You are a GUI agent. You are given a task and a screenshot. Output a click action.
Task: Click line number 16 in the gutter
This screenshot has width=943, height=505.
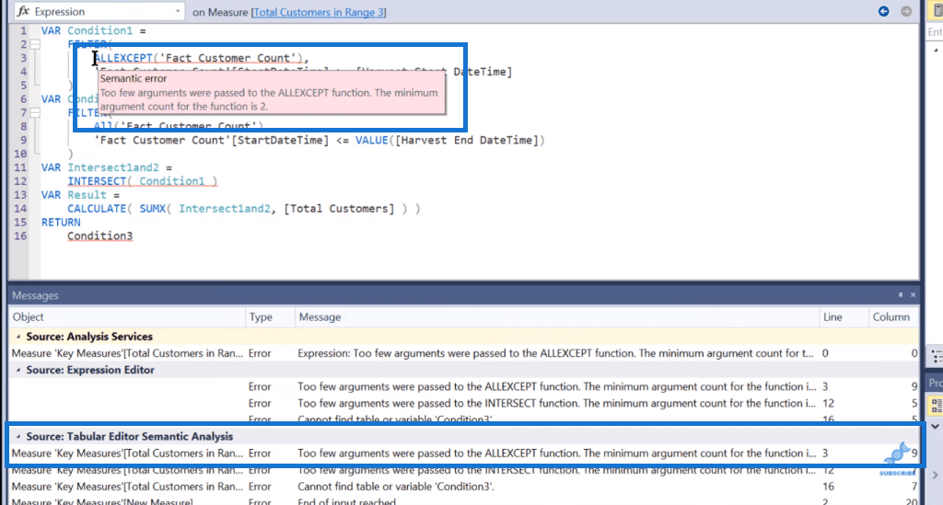(x=20, y=236)
